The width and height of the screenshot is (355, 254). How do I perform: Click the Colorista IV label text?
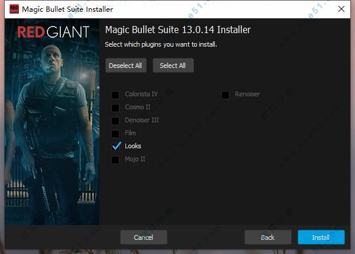coord(141,94)
